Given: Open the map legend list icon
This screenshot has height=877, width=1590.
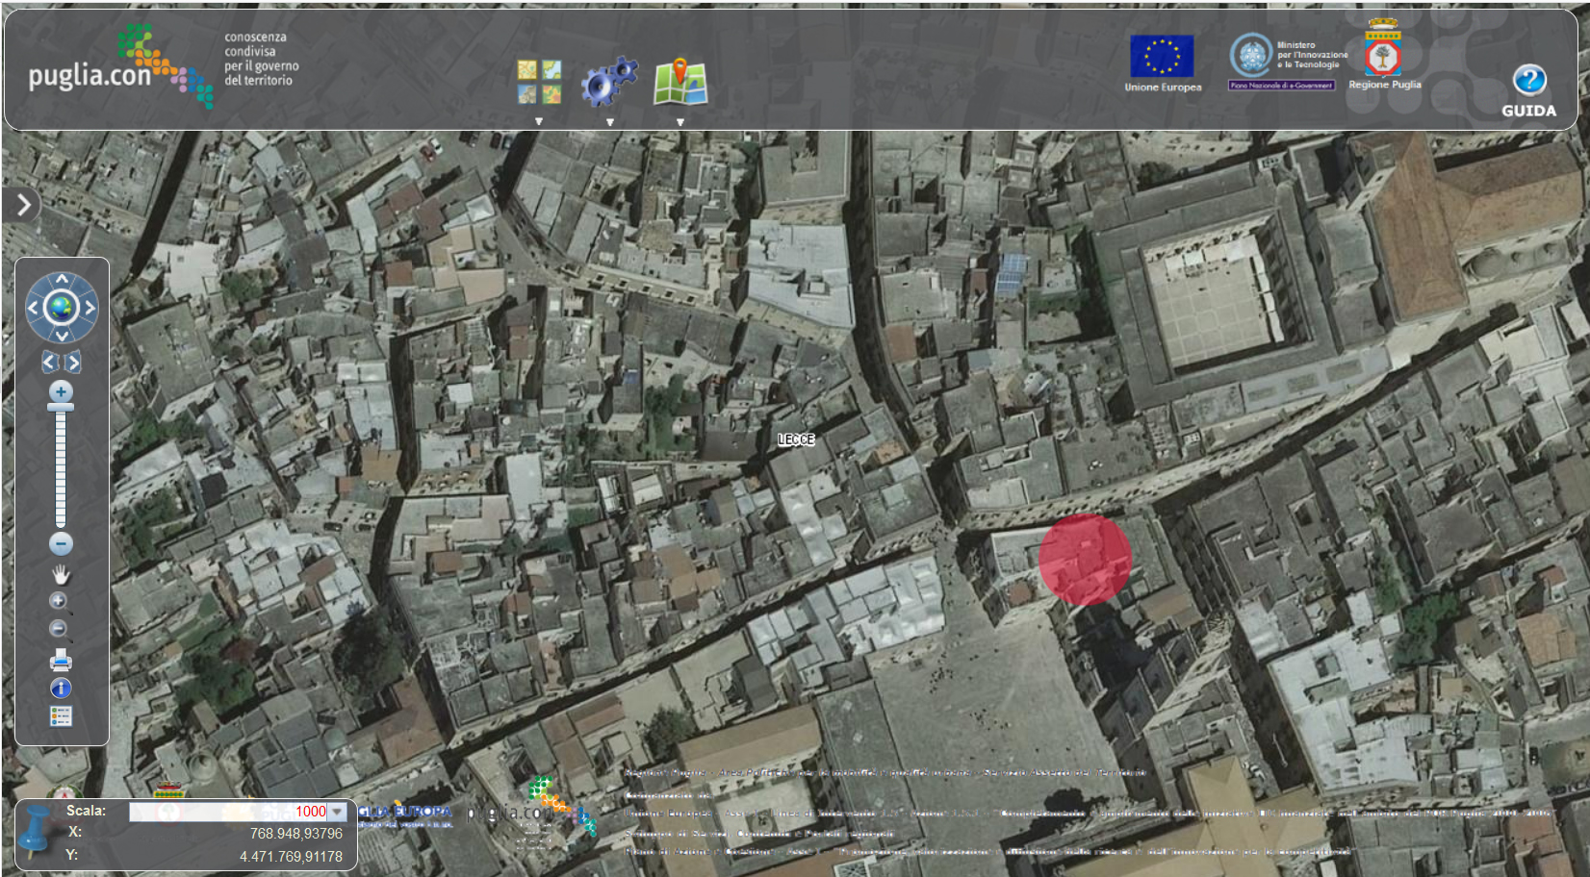Looking at the screenshot, I should 61,716.
